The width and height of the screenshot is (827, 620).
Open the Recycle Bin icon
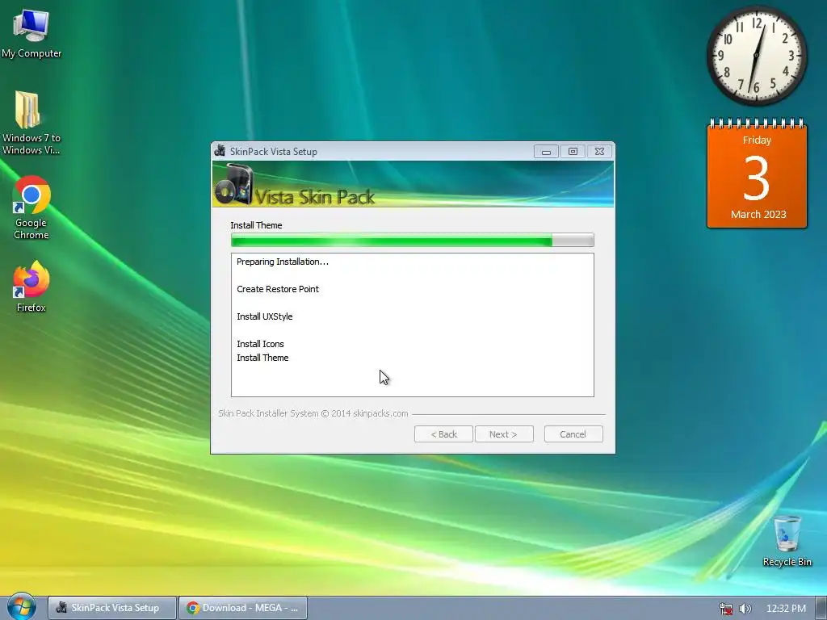(787, 541)
